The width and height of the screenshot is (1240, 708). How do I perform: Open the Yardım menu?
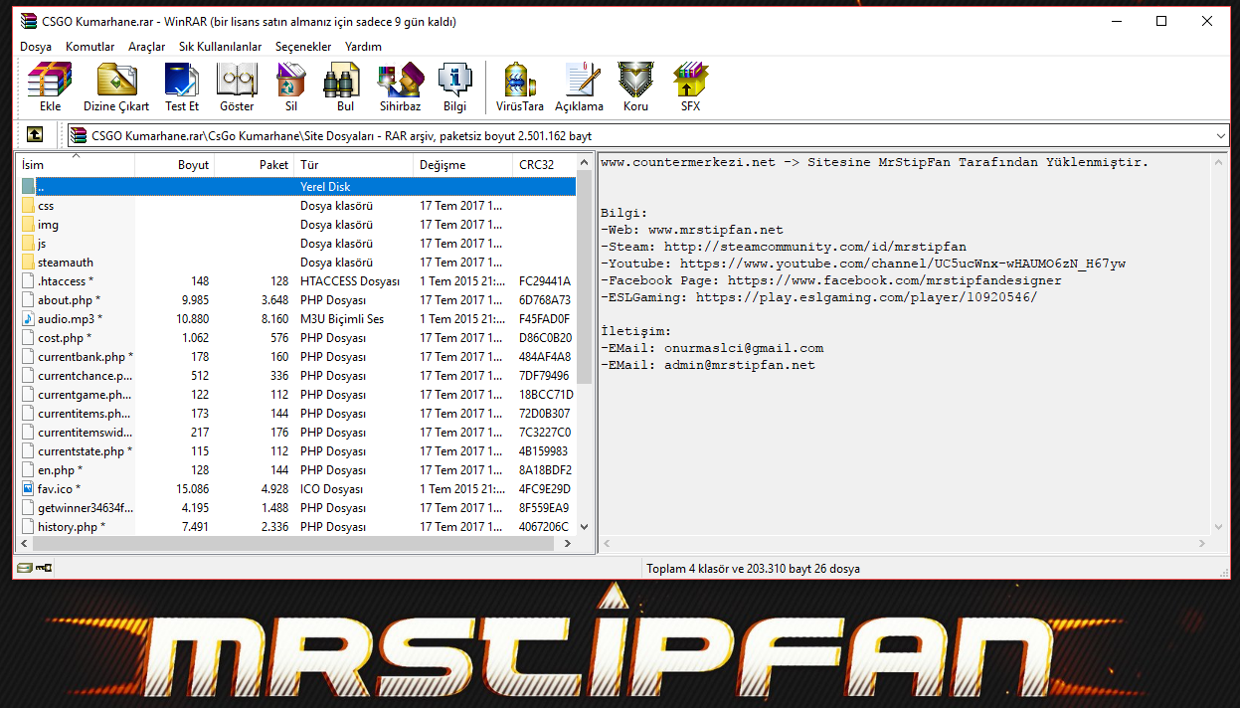click(363, 47)
